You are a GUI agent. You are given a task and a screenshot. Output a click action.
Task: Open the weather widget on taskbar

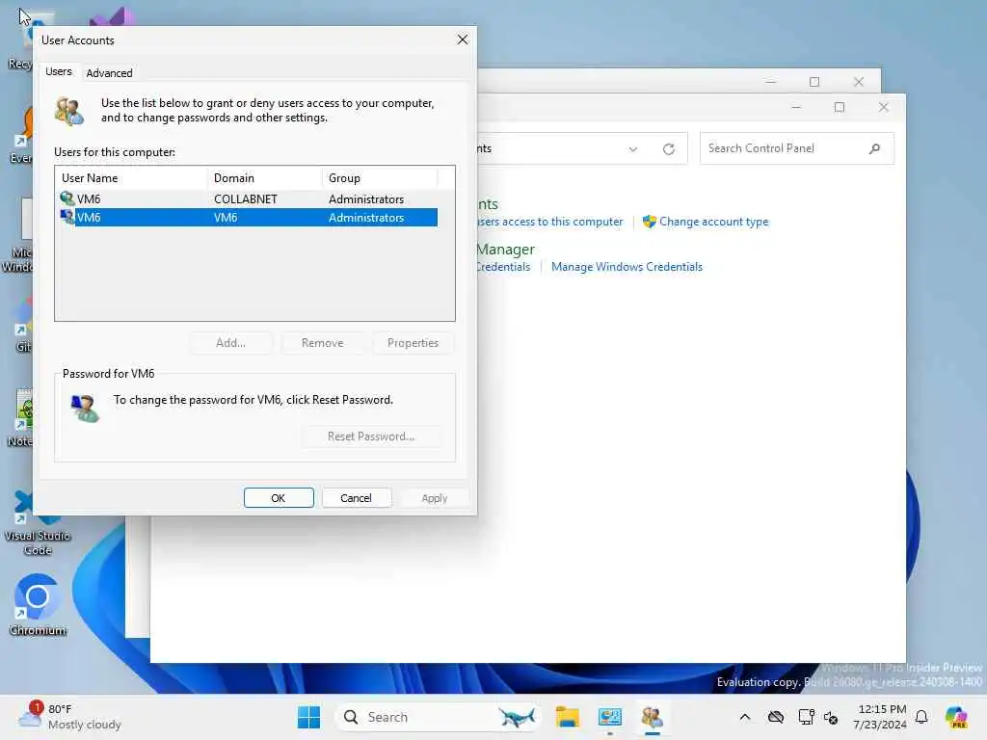point(69,717)
